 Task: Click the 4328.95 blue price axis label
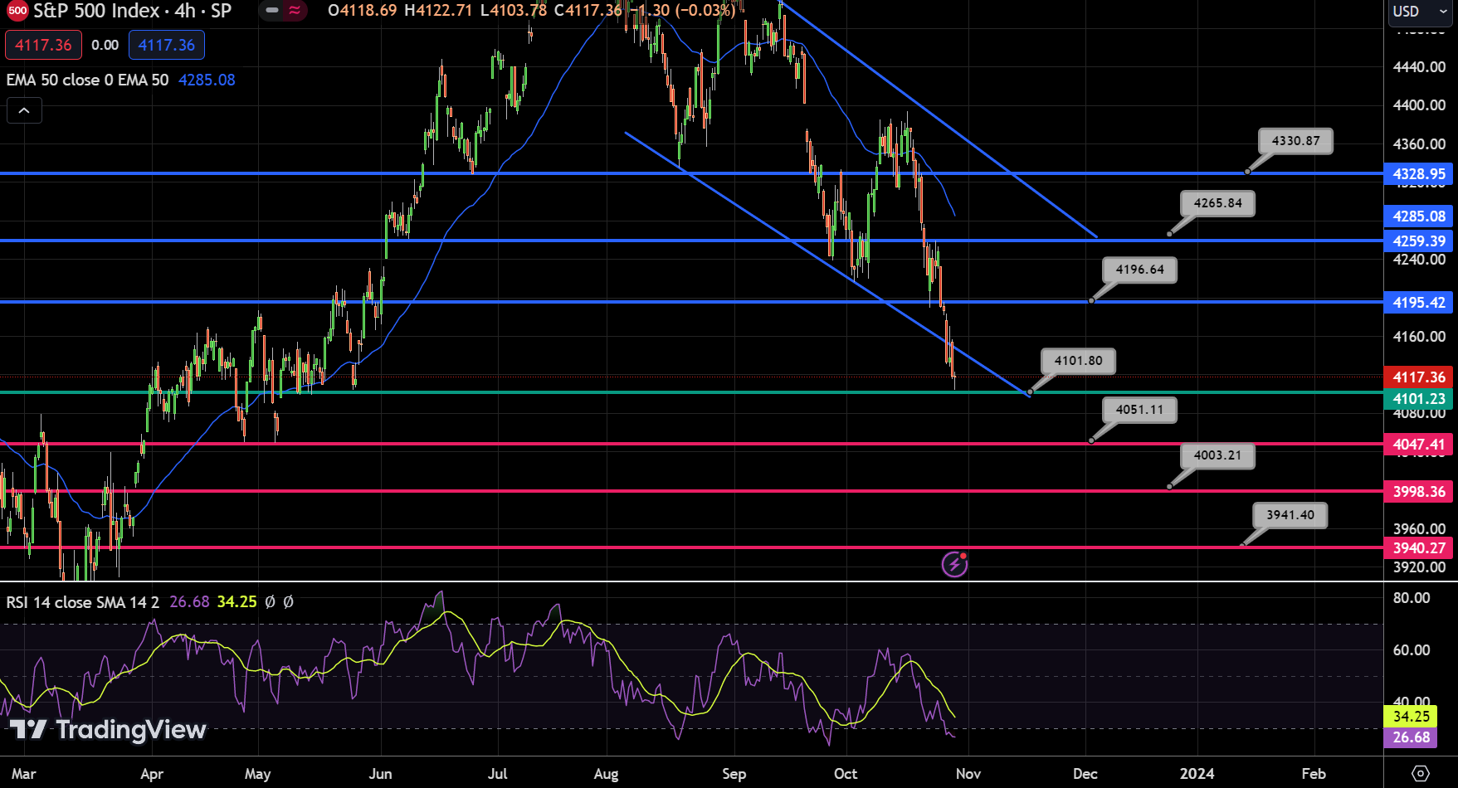pos(1418,174)
